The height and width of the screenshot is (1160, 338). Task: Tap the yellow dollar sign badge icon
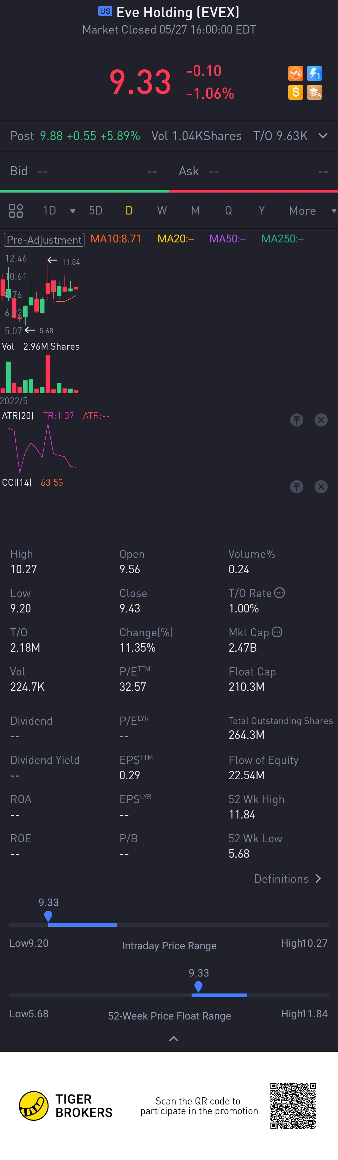tap(295, 92)
